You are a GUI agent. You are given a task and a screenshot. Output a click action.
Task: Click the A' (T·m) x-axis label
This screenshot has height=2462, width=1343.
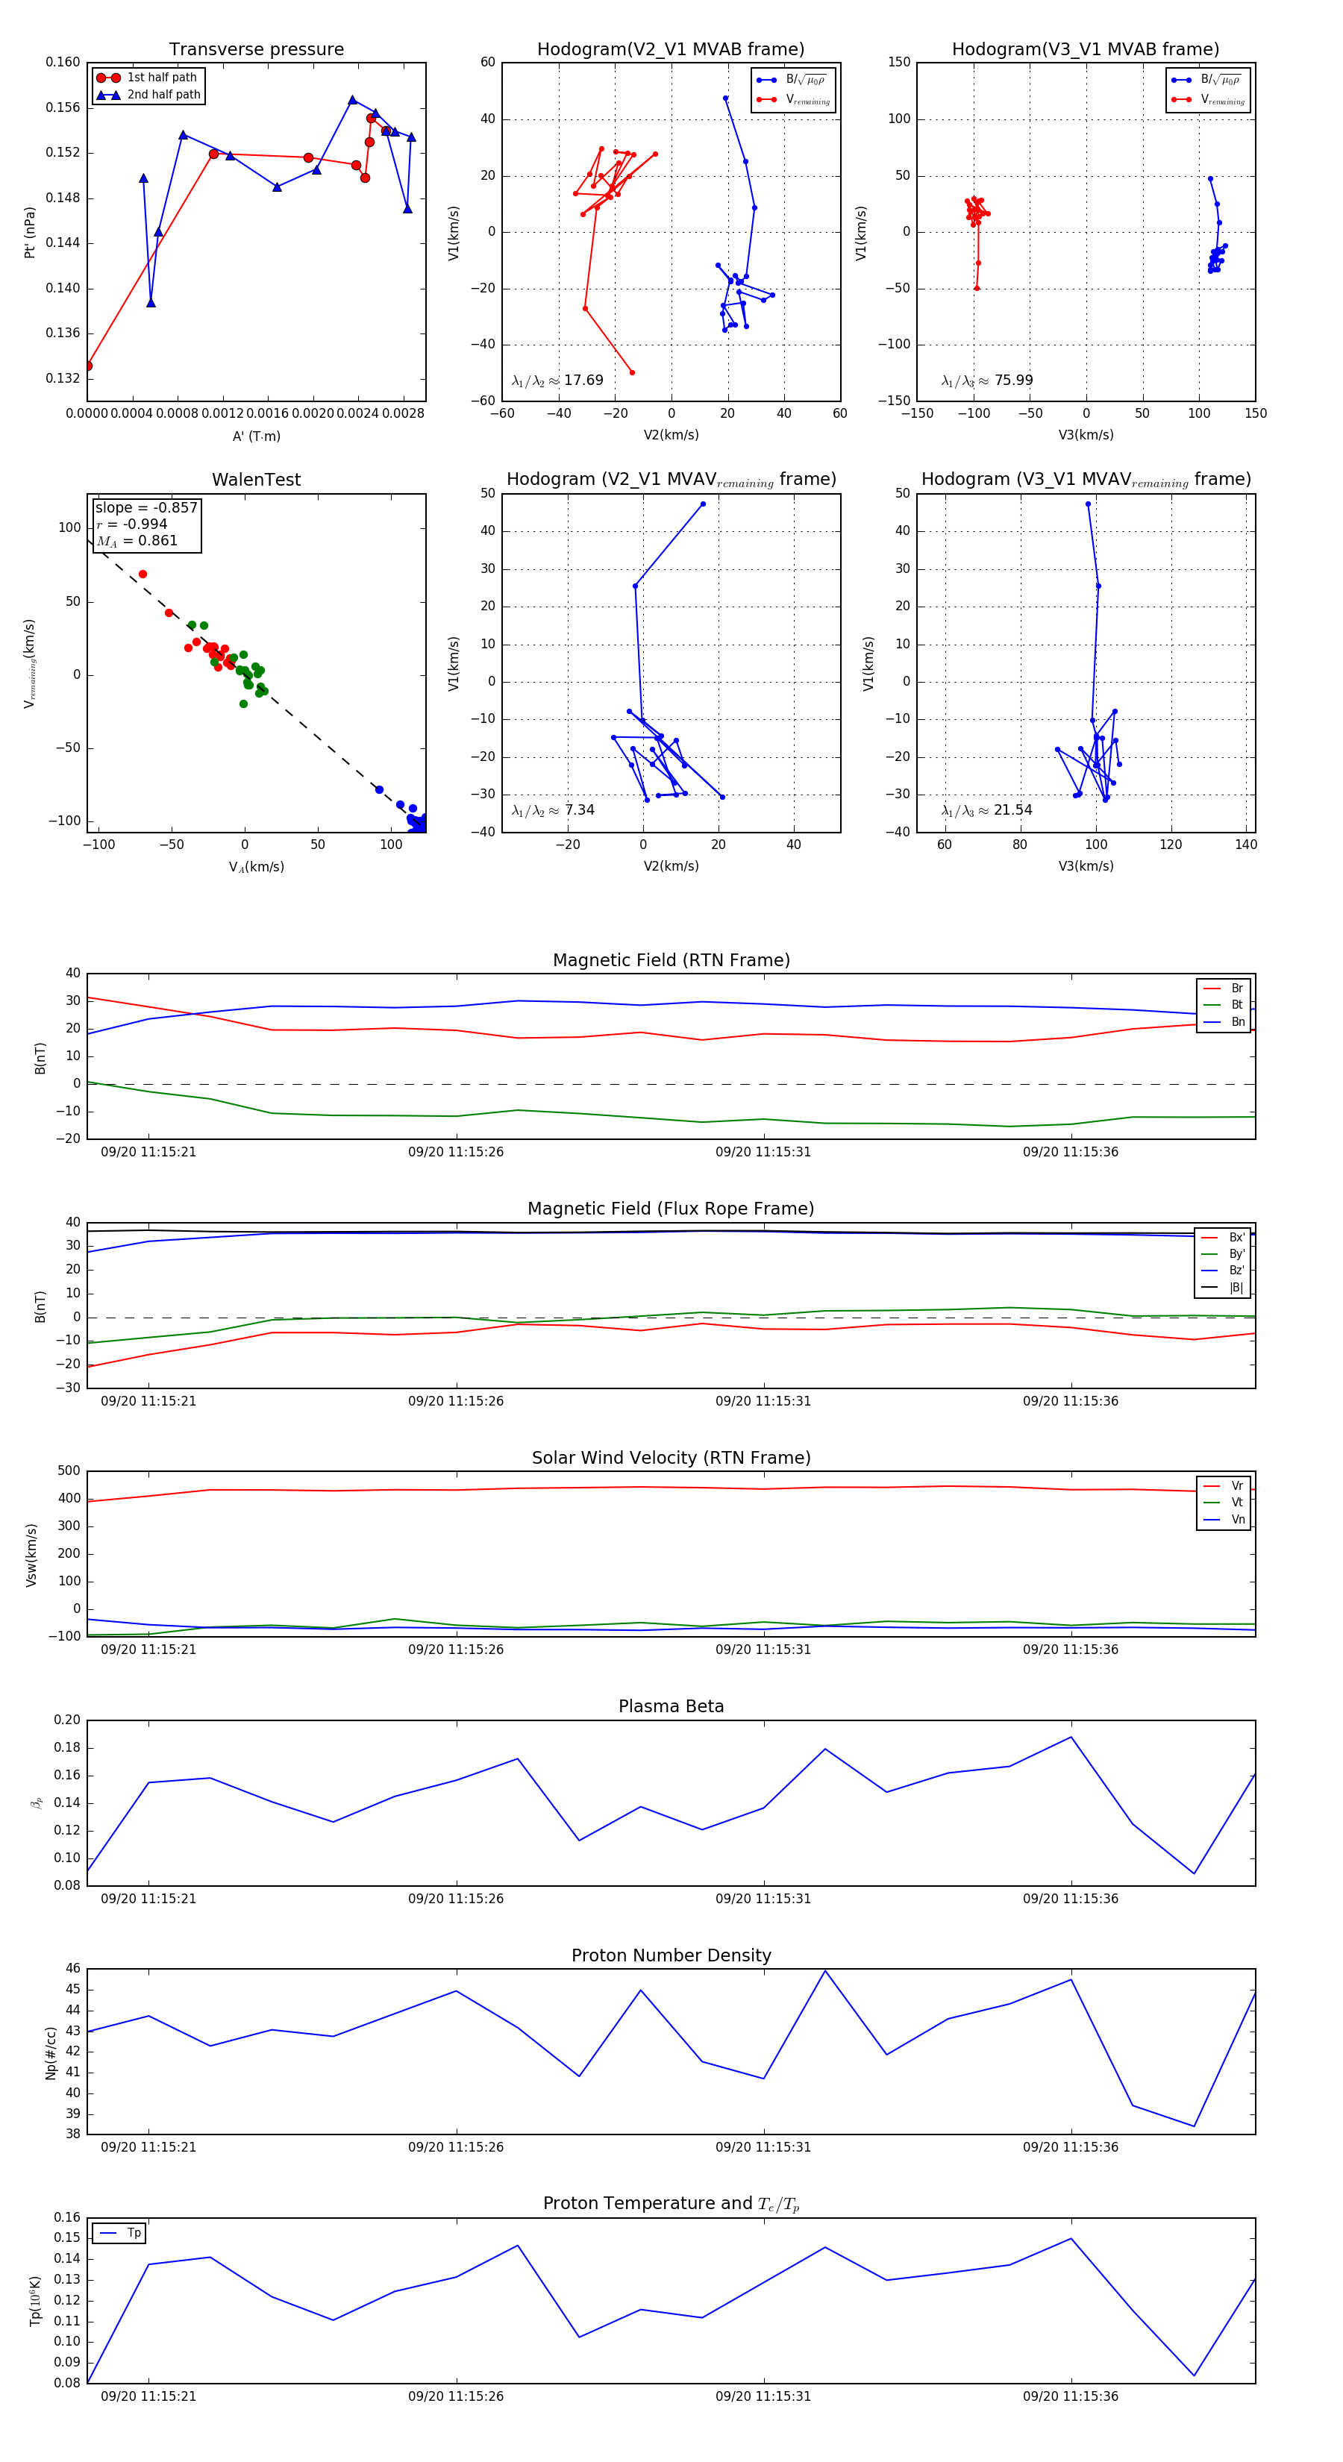click(256, 436)
